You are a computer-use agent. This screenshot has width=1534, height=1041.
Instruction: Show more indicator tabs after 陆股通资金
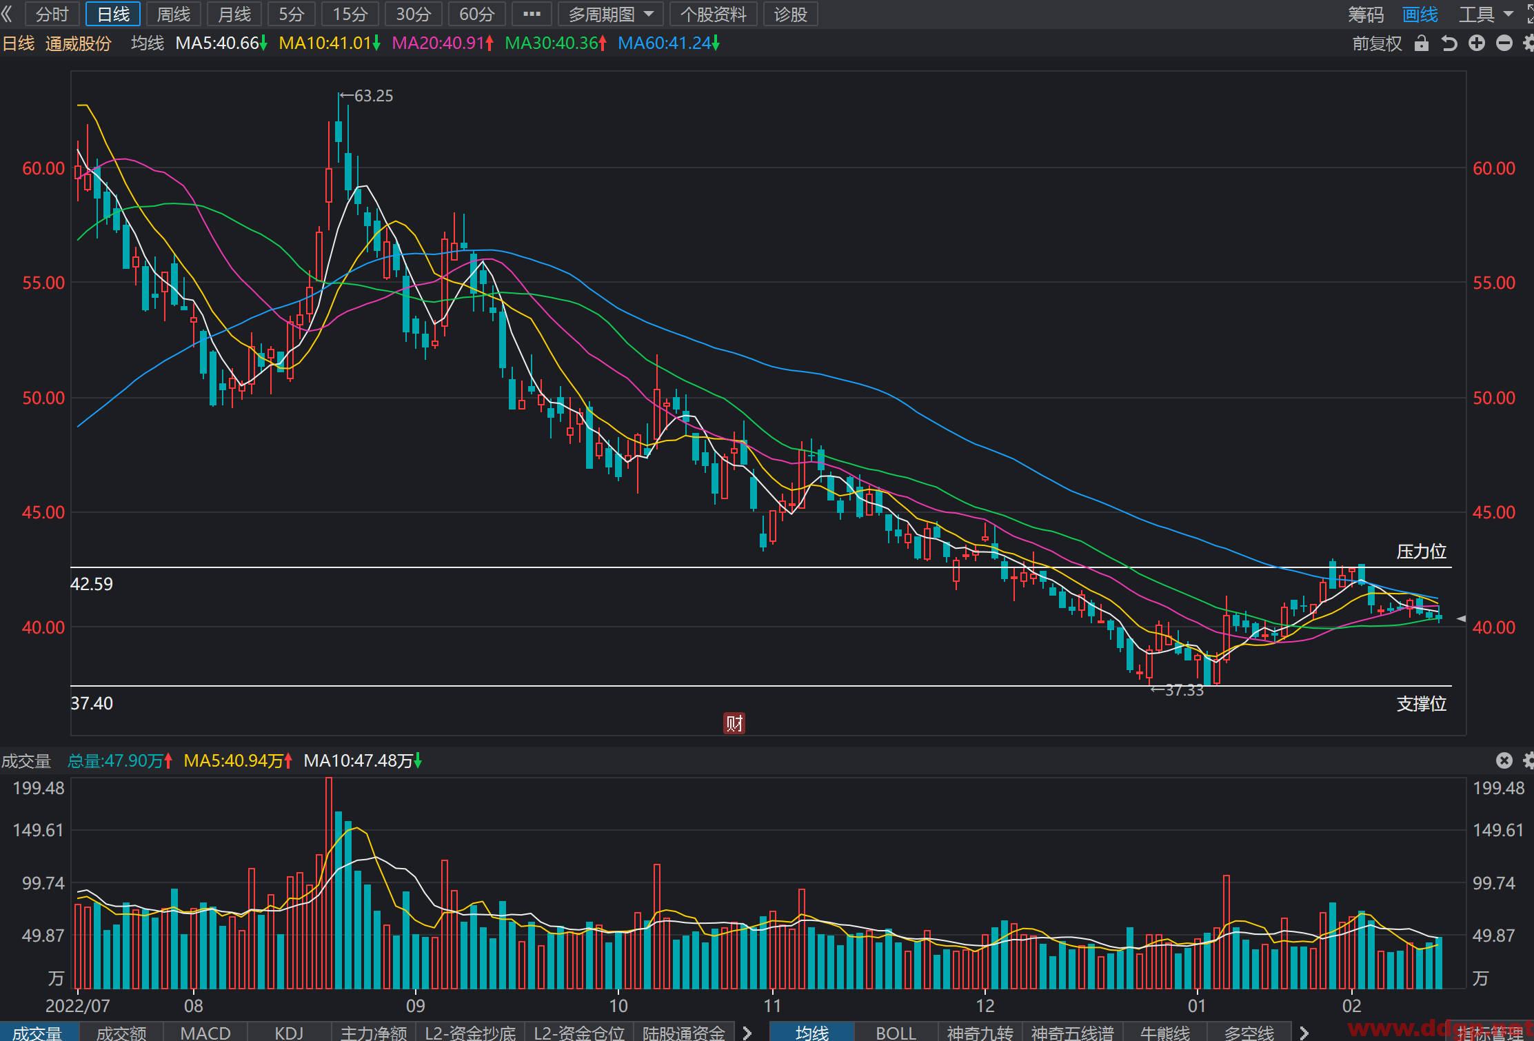[x=747, y=1033]
